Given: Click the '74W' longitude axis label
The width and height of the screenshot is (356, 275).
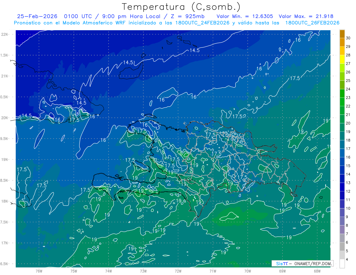Looking at the screenshot, I should coord(108,271).
